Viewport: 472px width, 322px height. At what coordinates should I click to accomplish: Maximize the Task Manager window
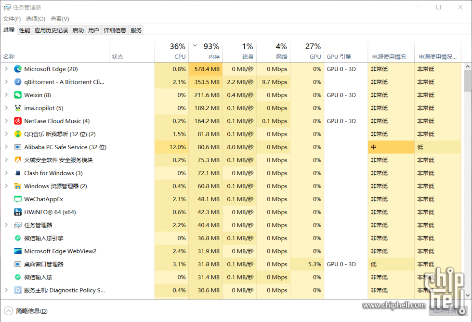(x=439, y=7)
